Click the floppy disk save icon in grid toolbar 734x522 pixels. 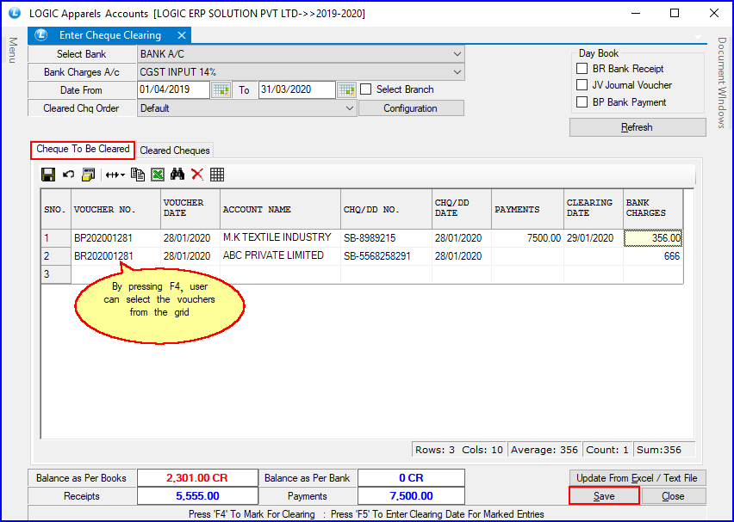48,175
